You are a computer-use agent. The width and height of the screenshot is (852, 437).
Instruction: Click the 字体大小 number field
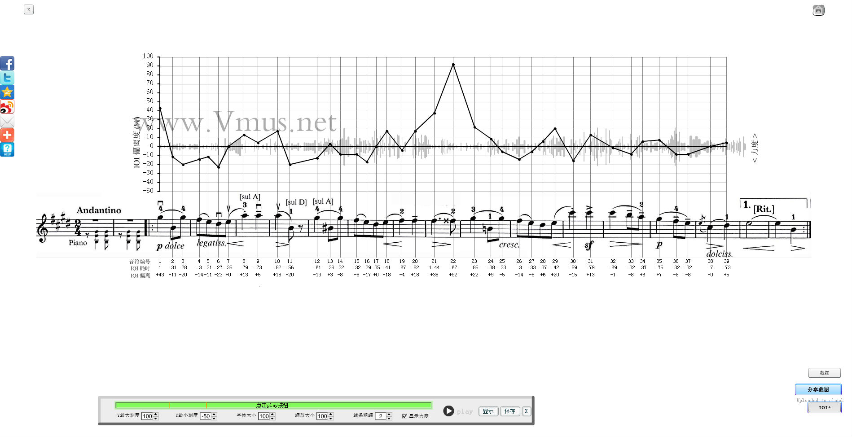point(264,416)
